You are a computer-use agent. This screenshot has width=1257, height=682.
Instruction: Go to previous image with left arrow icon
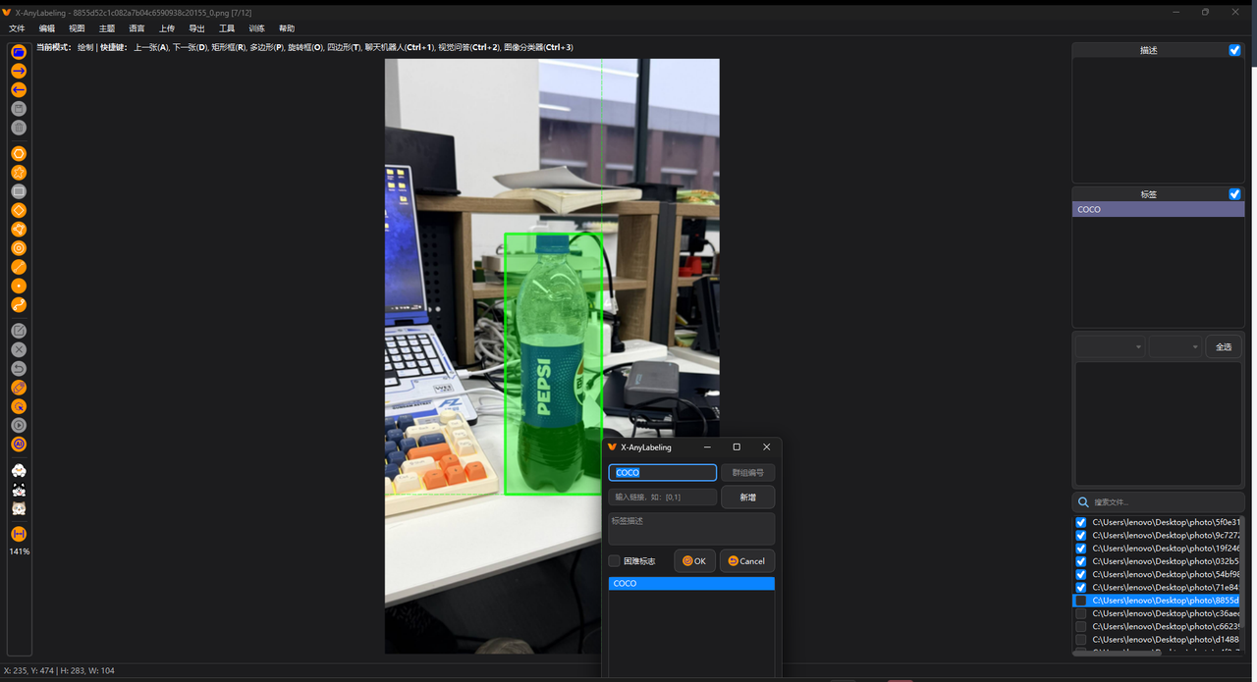19,89
